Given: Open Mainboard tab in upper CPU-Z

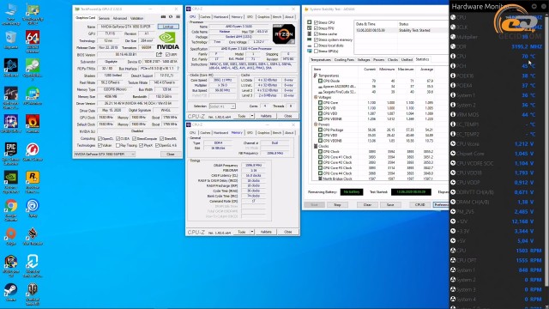Looking at the screenshot, I should (221, 17).
